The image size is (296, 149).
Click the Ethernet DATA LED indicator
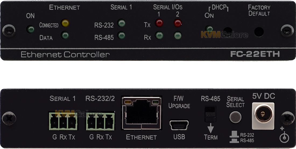[x=65, y=35]
